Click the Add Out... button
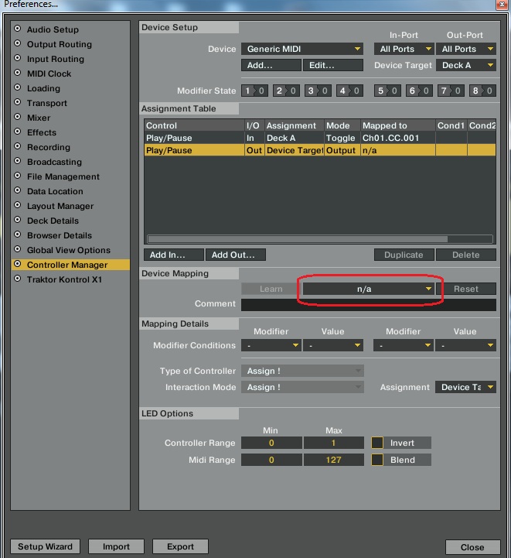The image size is (511, 558). [236, 255]
